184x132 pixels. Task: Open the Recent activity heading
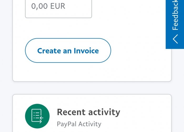click(x=89, y=112)
